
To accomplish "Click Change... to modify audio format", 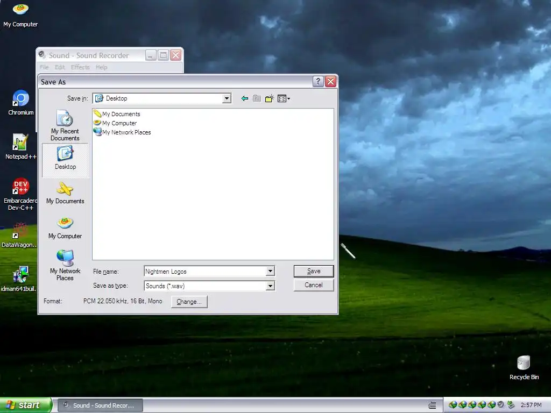I will point(189,302).
